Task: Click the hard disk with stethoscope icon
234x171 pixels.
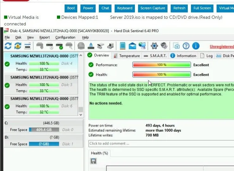Action: (x=40, y=46)
